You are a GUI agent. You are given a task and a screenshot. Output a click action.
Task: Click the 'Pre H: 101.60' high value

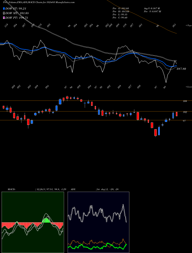[x=121, y=11]
